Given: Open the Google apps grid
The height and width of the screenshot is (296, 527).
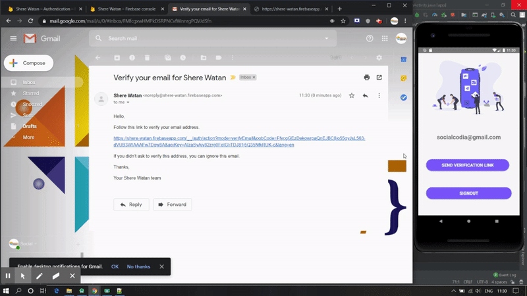Looking at the screenshot, I should click(x=385, y=39).
